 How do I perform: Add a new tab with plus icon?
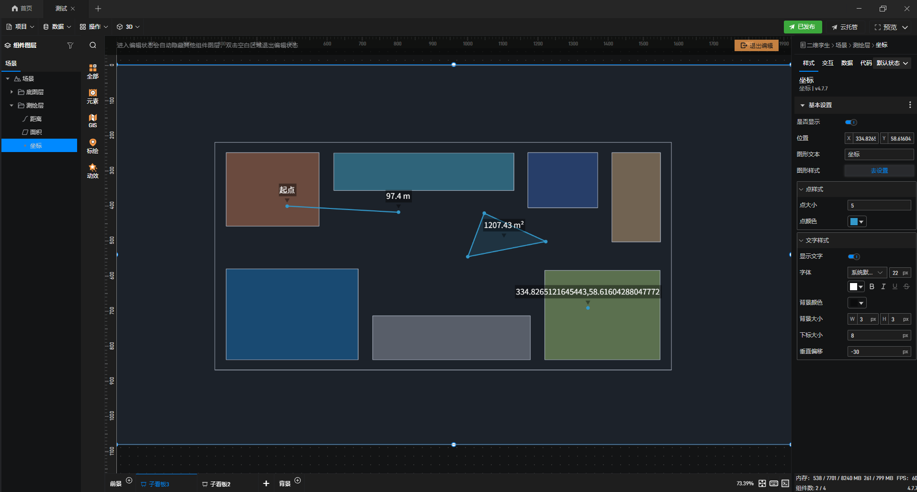click(x=98, y=9)
